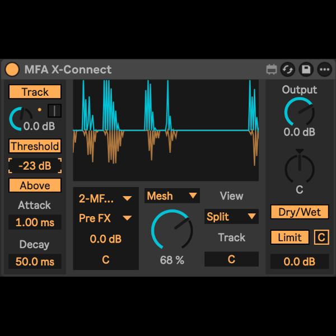Screen dimensions: 336x336
Task: Toggle the device on/off activator
Action: 12,69
